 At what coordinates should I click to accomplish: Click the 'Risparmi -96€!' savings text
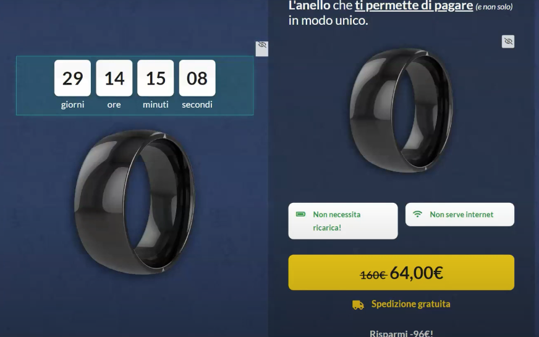pos(401,333)
